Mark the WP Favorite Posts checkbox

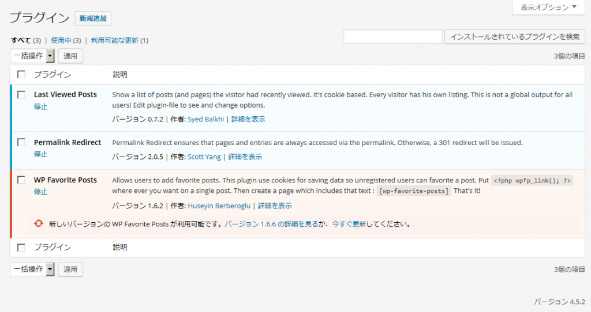click(x=21, y=180)
